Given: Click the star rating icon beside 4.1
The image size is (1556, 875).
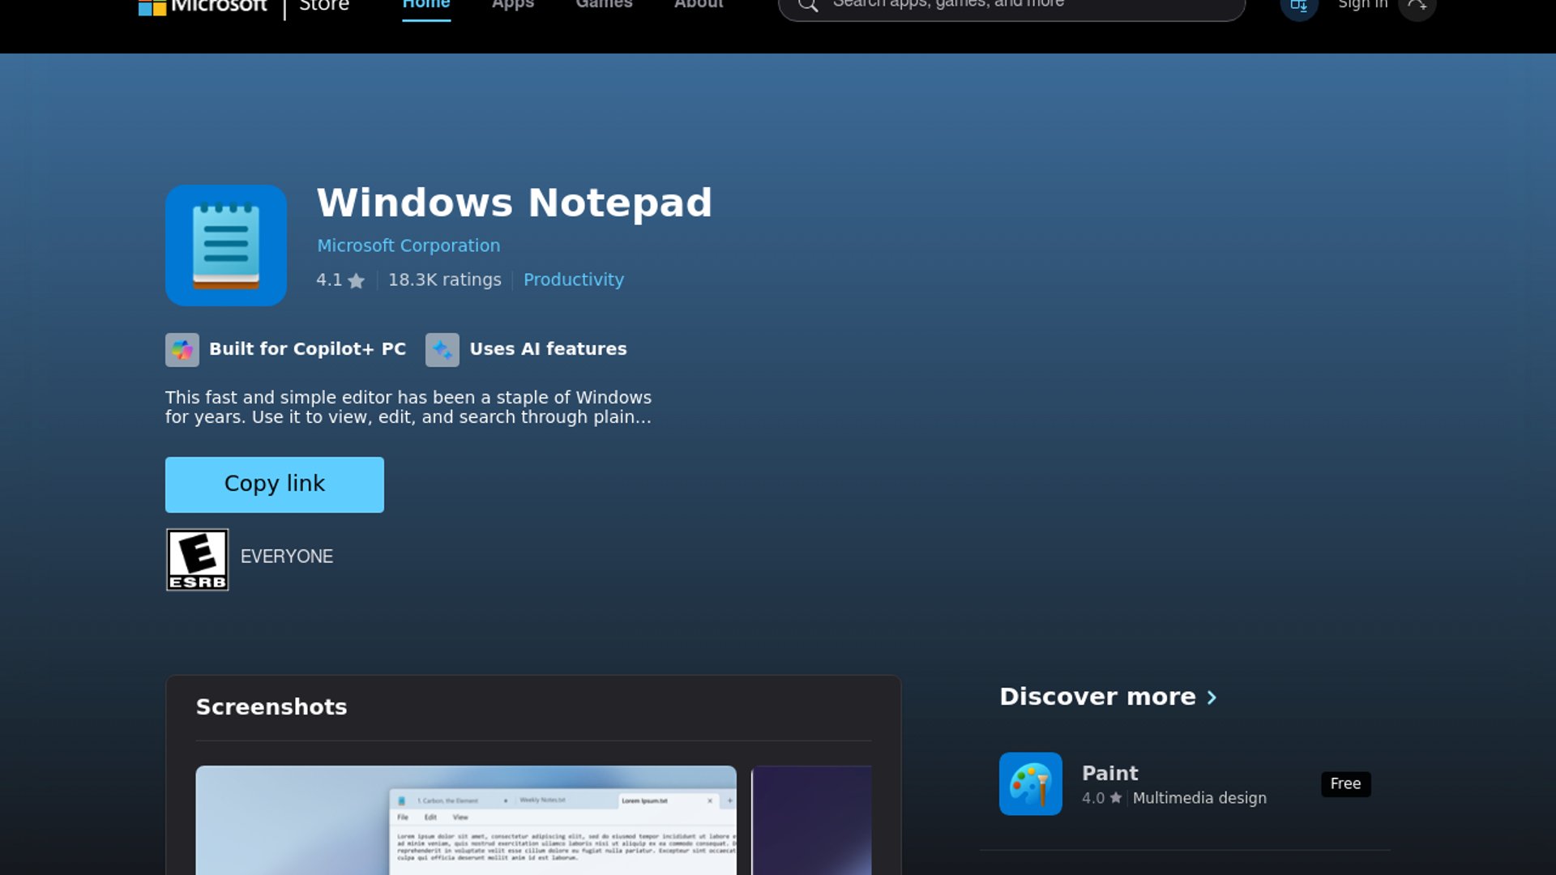Looking at the screenshot, I should tap(356, 281).
